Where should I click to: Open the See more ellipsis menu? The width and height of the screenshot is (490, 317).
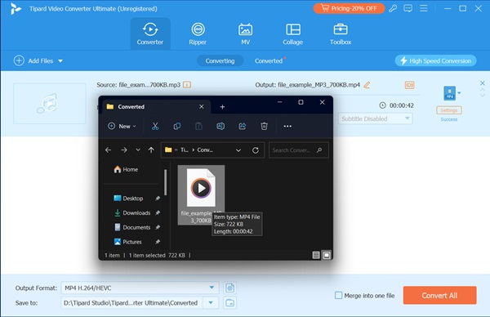pyautogui.click(x=287, y=126)
